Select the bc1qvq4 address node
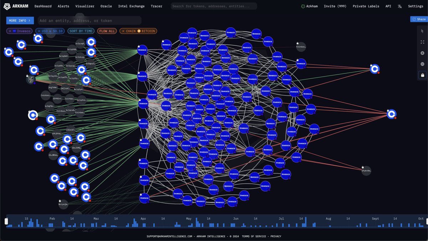The image size is (428, 241). click(80, 43)
